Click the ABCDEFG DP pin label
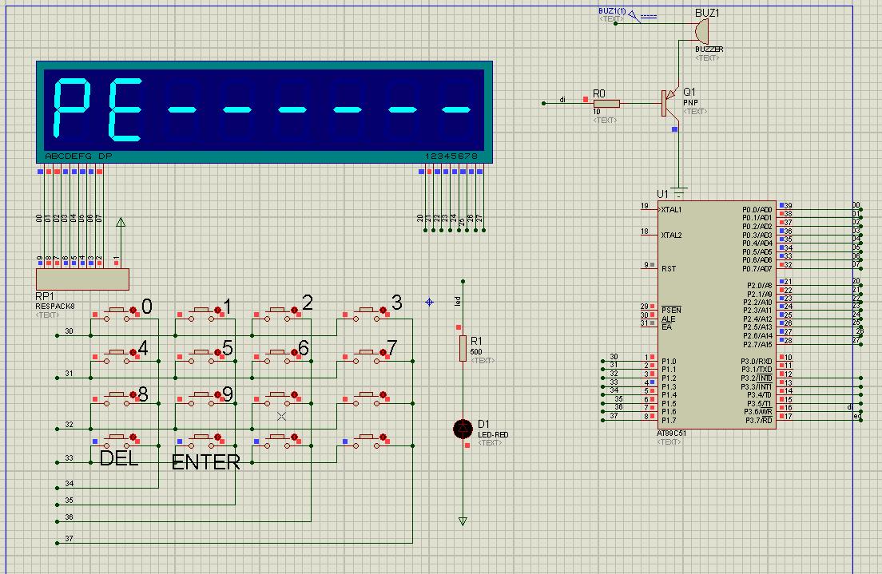This screenshot has height=574, width=882. 79,156
